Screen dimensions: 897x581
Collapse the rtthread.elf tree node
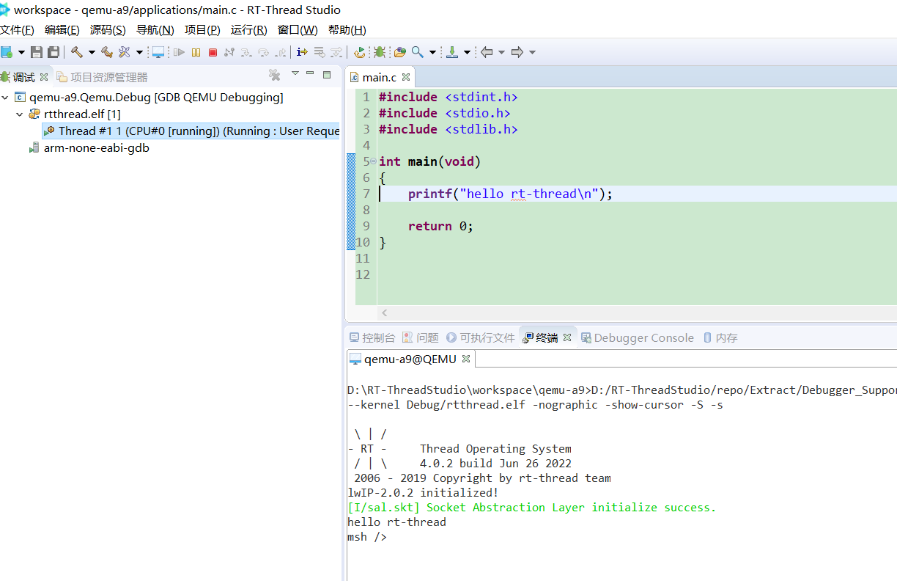pos(20,114)
